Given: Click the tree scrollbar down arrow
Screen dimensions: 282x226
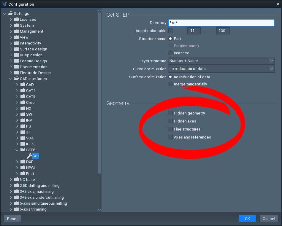Looking at the screenshot, I should click(x=99, y=210).
